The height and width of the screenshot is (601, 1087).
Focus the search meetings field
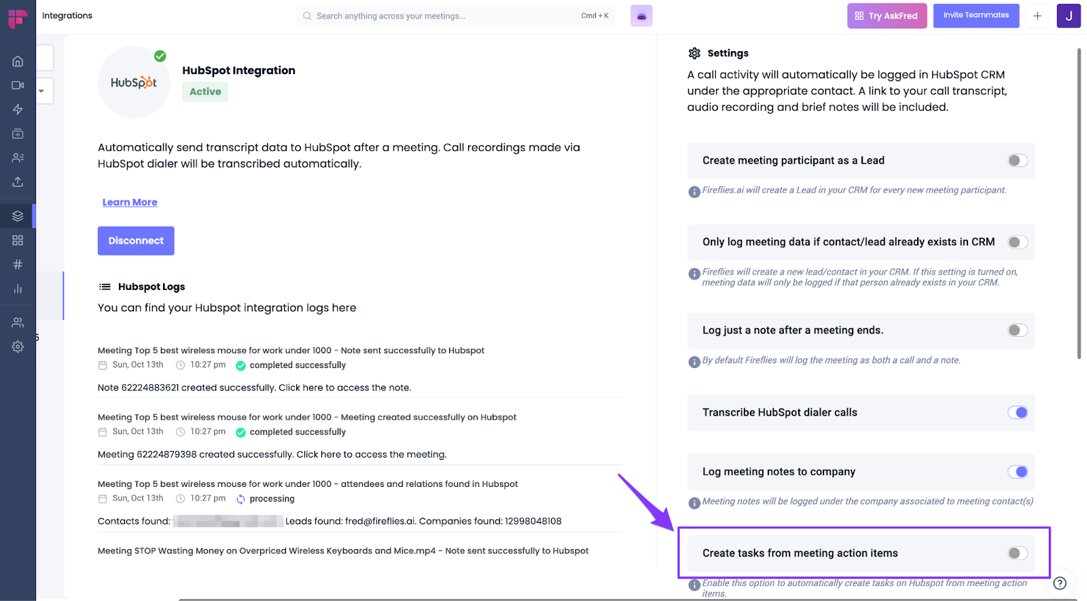point(455,16)
